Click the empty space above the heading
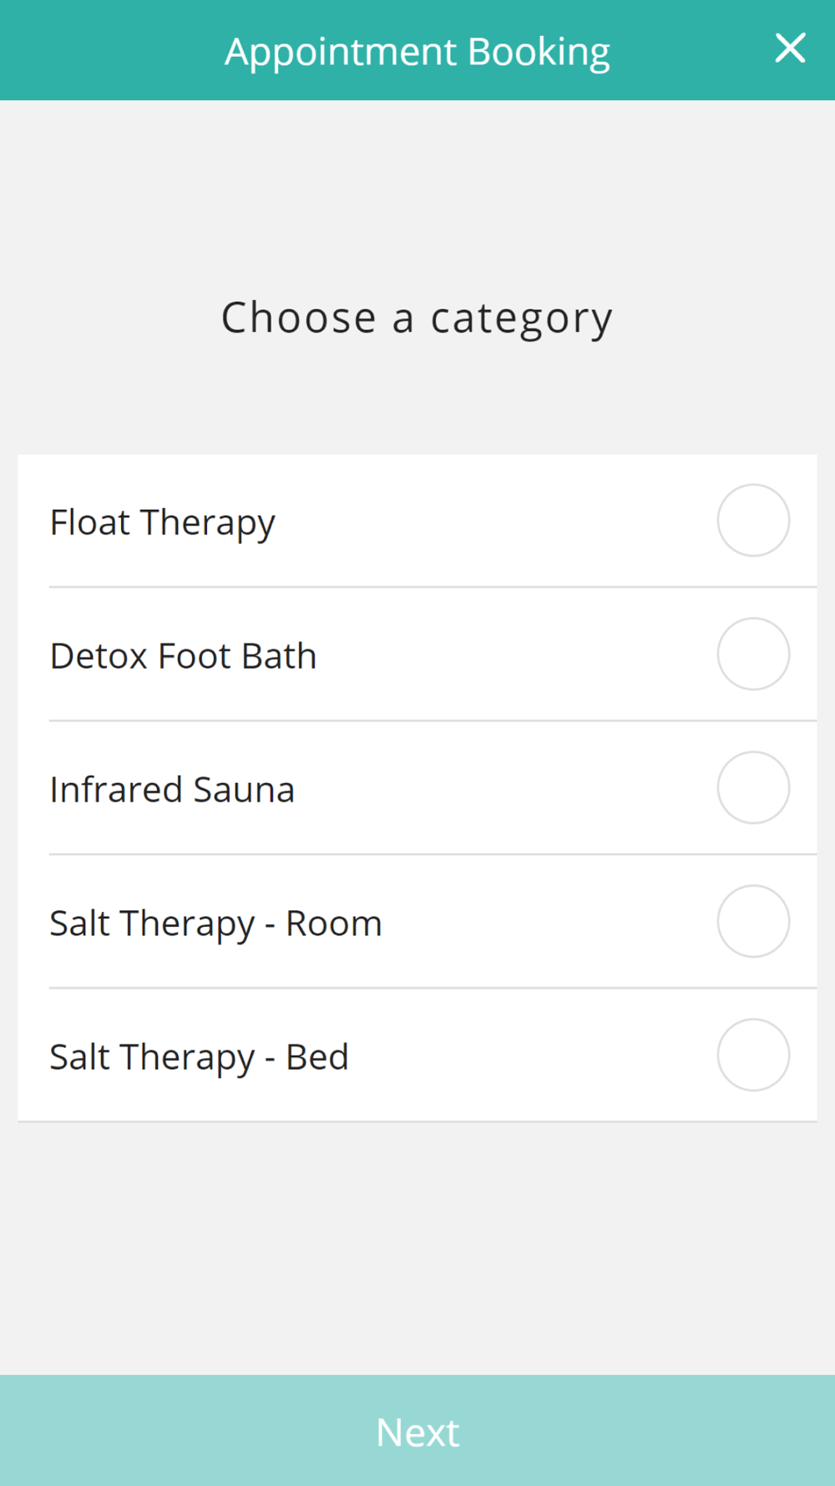Viewport: 835px width, 1486px height. [x=417, y=196]
